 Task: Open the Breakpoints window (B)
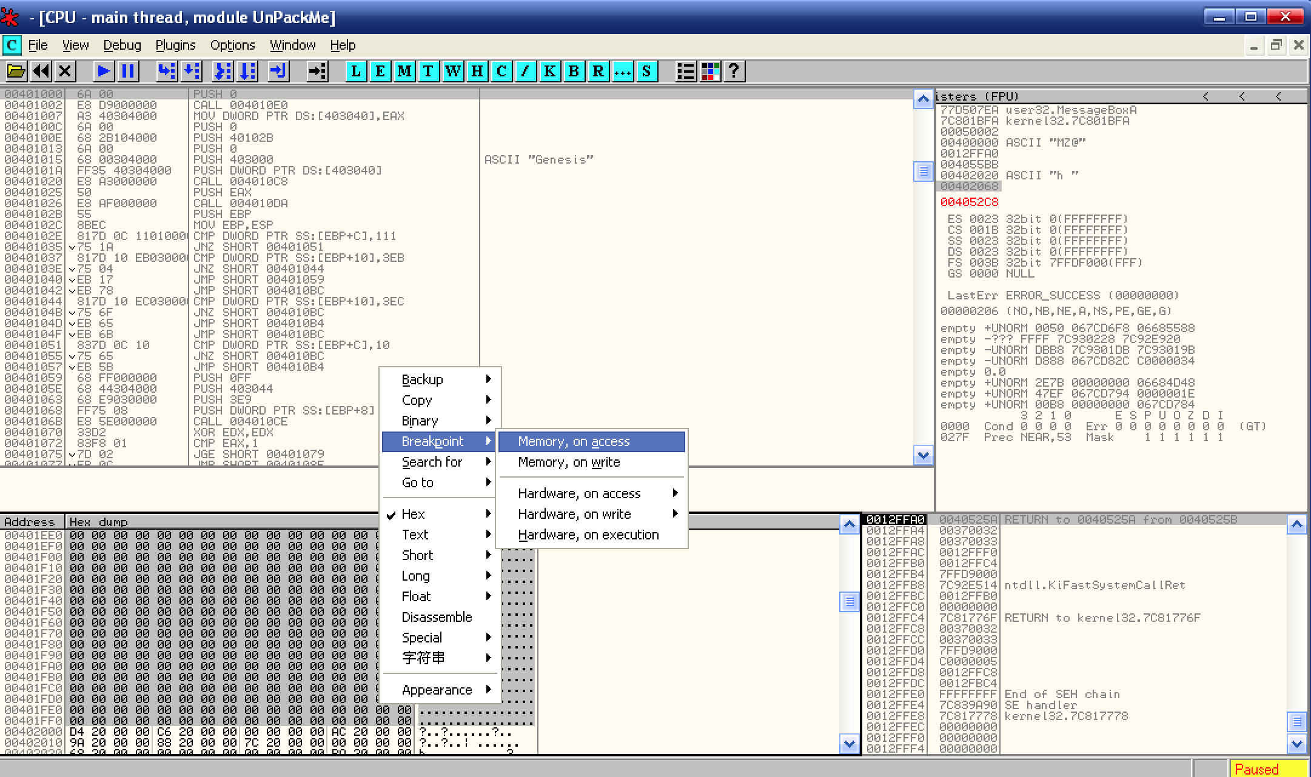tap(574, 72)
